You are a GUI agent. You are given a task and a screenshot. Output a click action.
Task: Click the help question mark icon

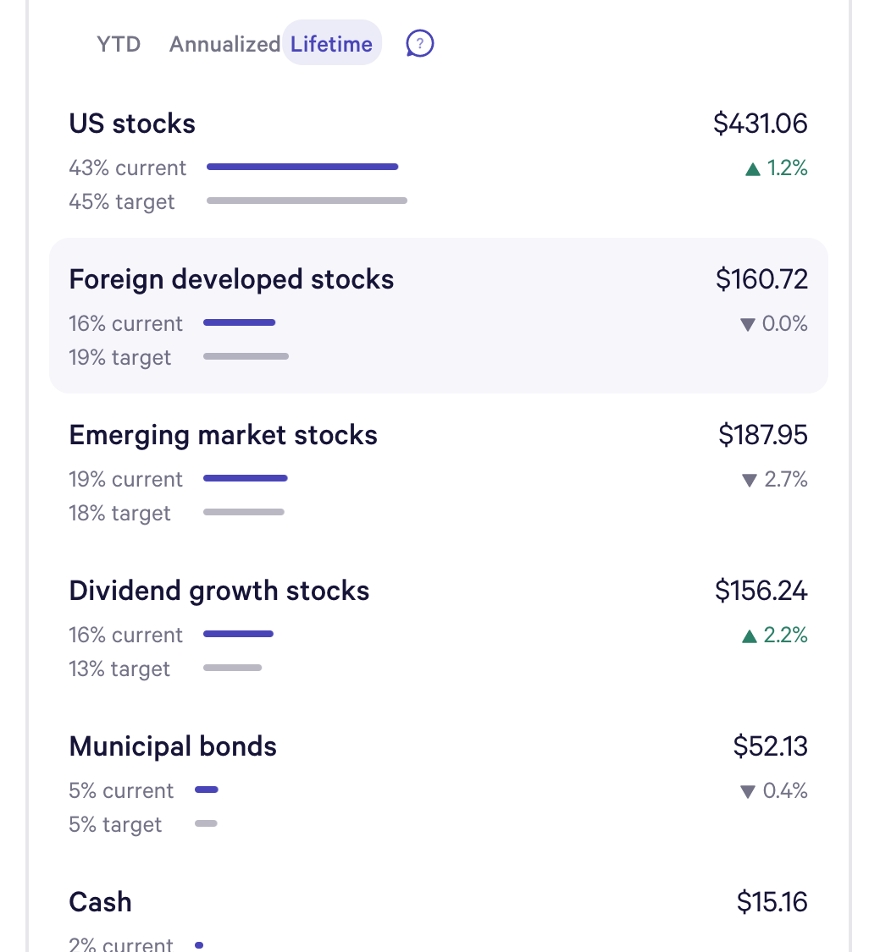tap(419, 43)
